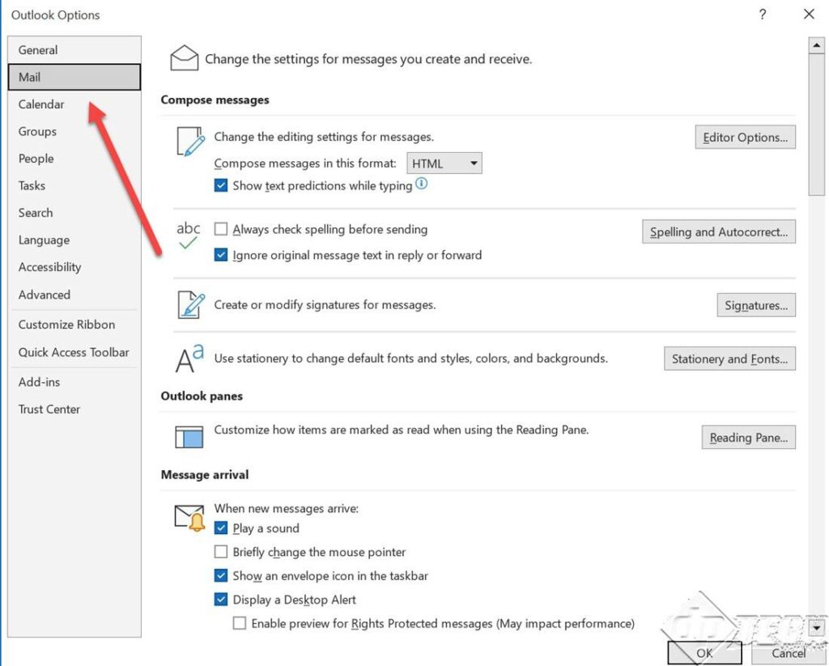This screenshot has height=666, width=829.
Task: Click the message arrival bell envelope icon
Action: [188, 516]
